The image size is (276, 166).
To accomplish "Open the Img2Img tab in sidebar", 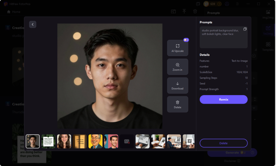I will coord(268,14).
